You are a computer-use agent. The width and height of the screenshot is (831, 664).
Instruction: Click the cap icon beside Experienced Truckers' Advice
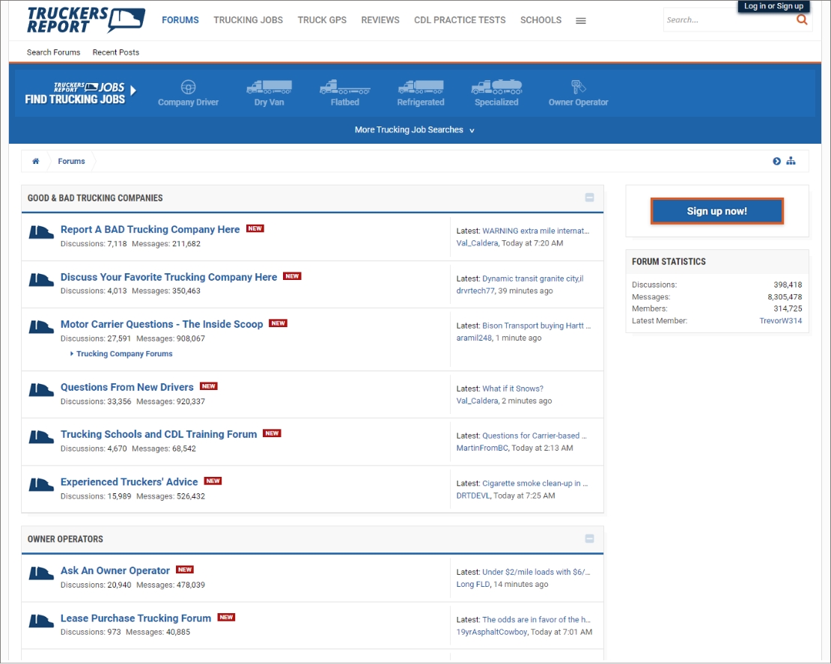pos(41,485)
